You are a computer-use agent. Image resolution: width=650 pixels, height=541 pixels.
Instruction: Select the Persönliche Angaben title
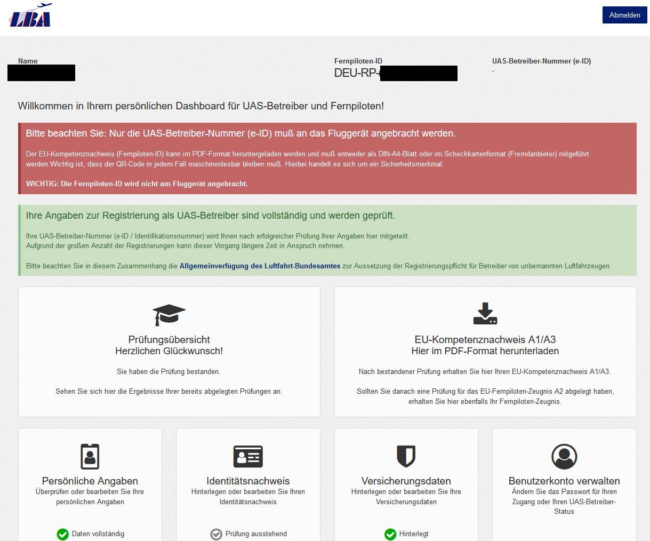(x=90, y=481)
